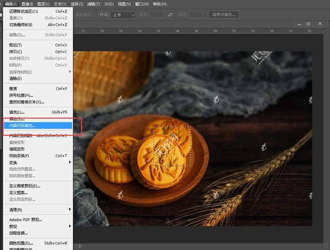Select 剪切(T) in the Edit menu
Screen dimensions: 330x250
click(38, 45)
